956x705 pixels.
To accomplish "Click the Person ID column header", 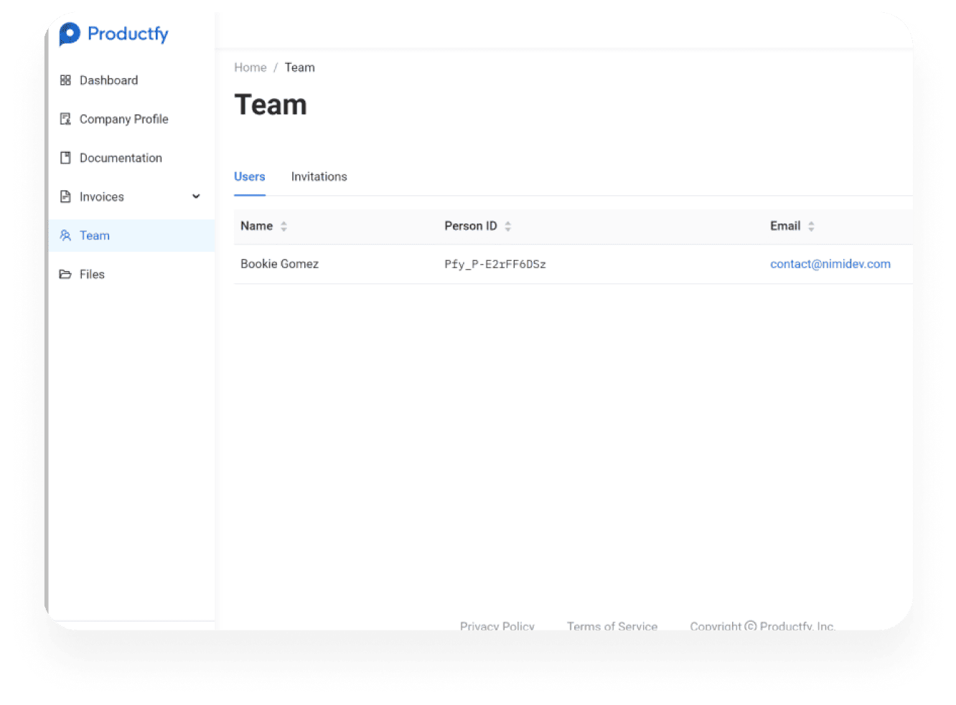I will coord(471,226).
